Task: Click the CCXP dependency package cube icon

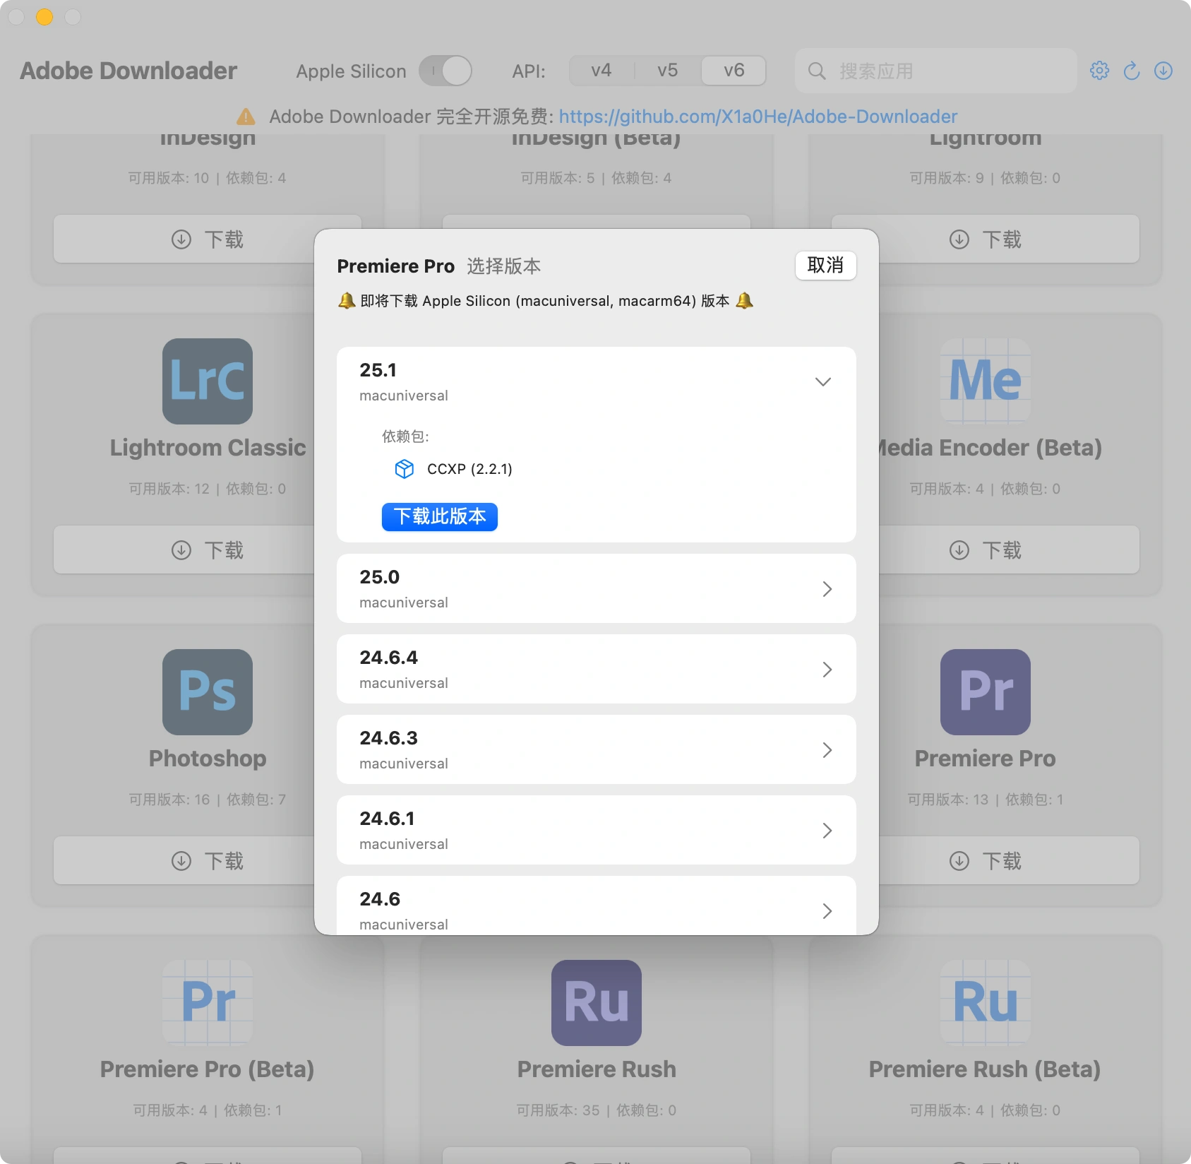Action: click(x=404, y=469)
